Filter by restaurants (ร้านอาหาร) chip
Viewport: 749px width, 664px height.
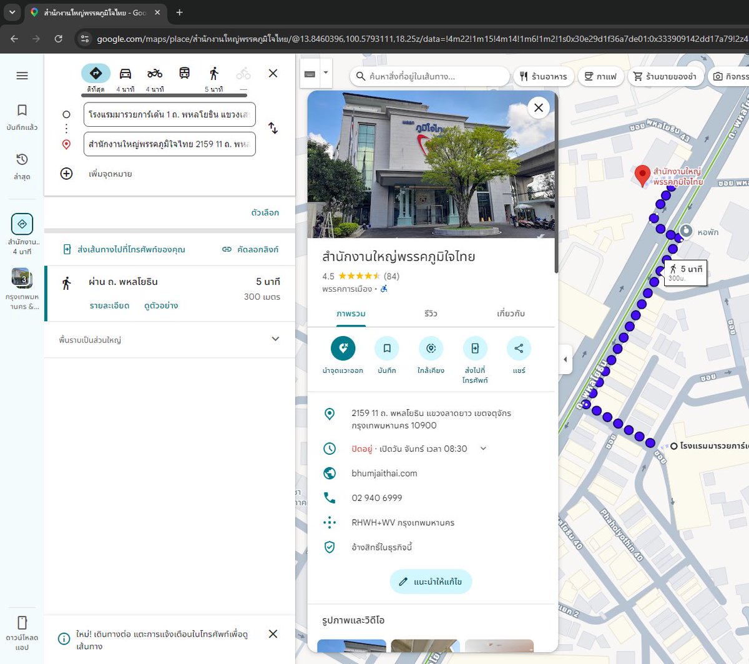point(544,76)
